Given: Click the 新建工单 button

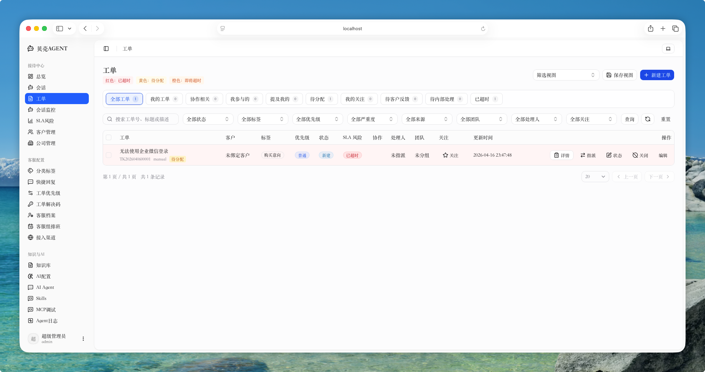Looking at the screenshot, I should pyautogui.click(x=657, y=75).
